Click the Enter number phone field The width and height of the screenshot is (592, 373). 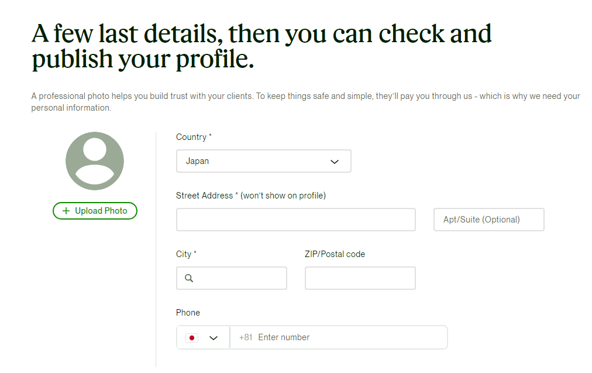click(339, 337)
